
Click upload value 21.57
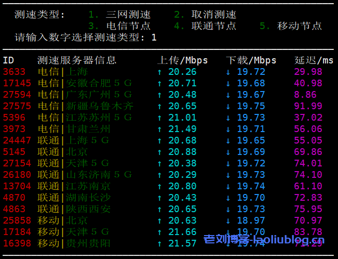(x=182, y=243)
